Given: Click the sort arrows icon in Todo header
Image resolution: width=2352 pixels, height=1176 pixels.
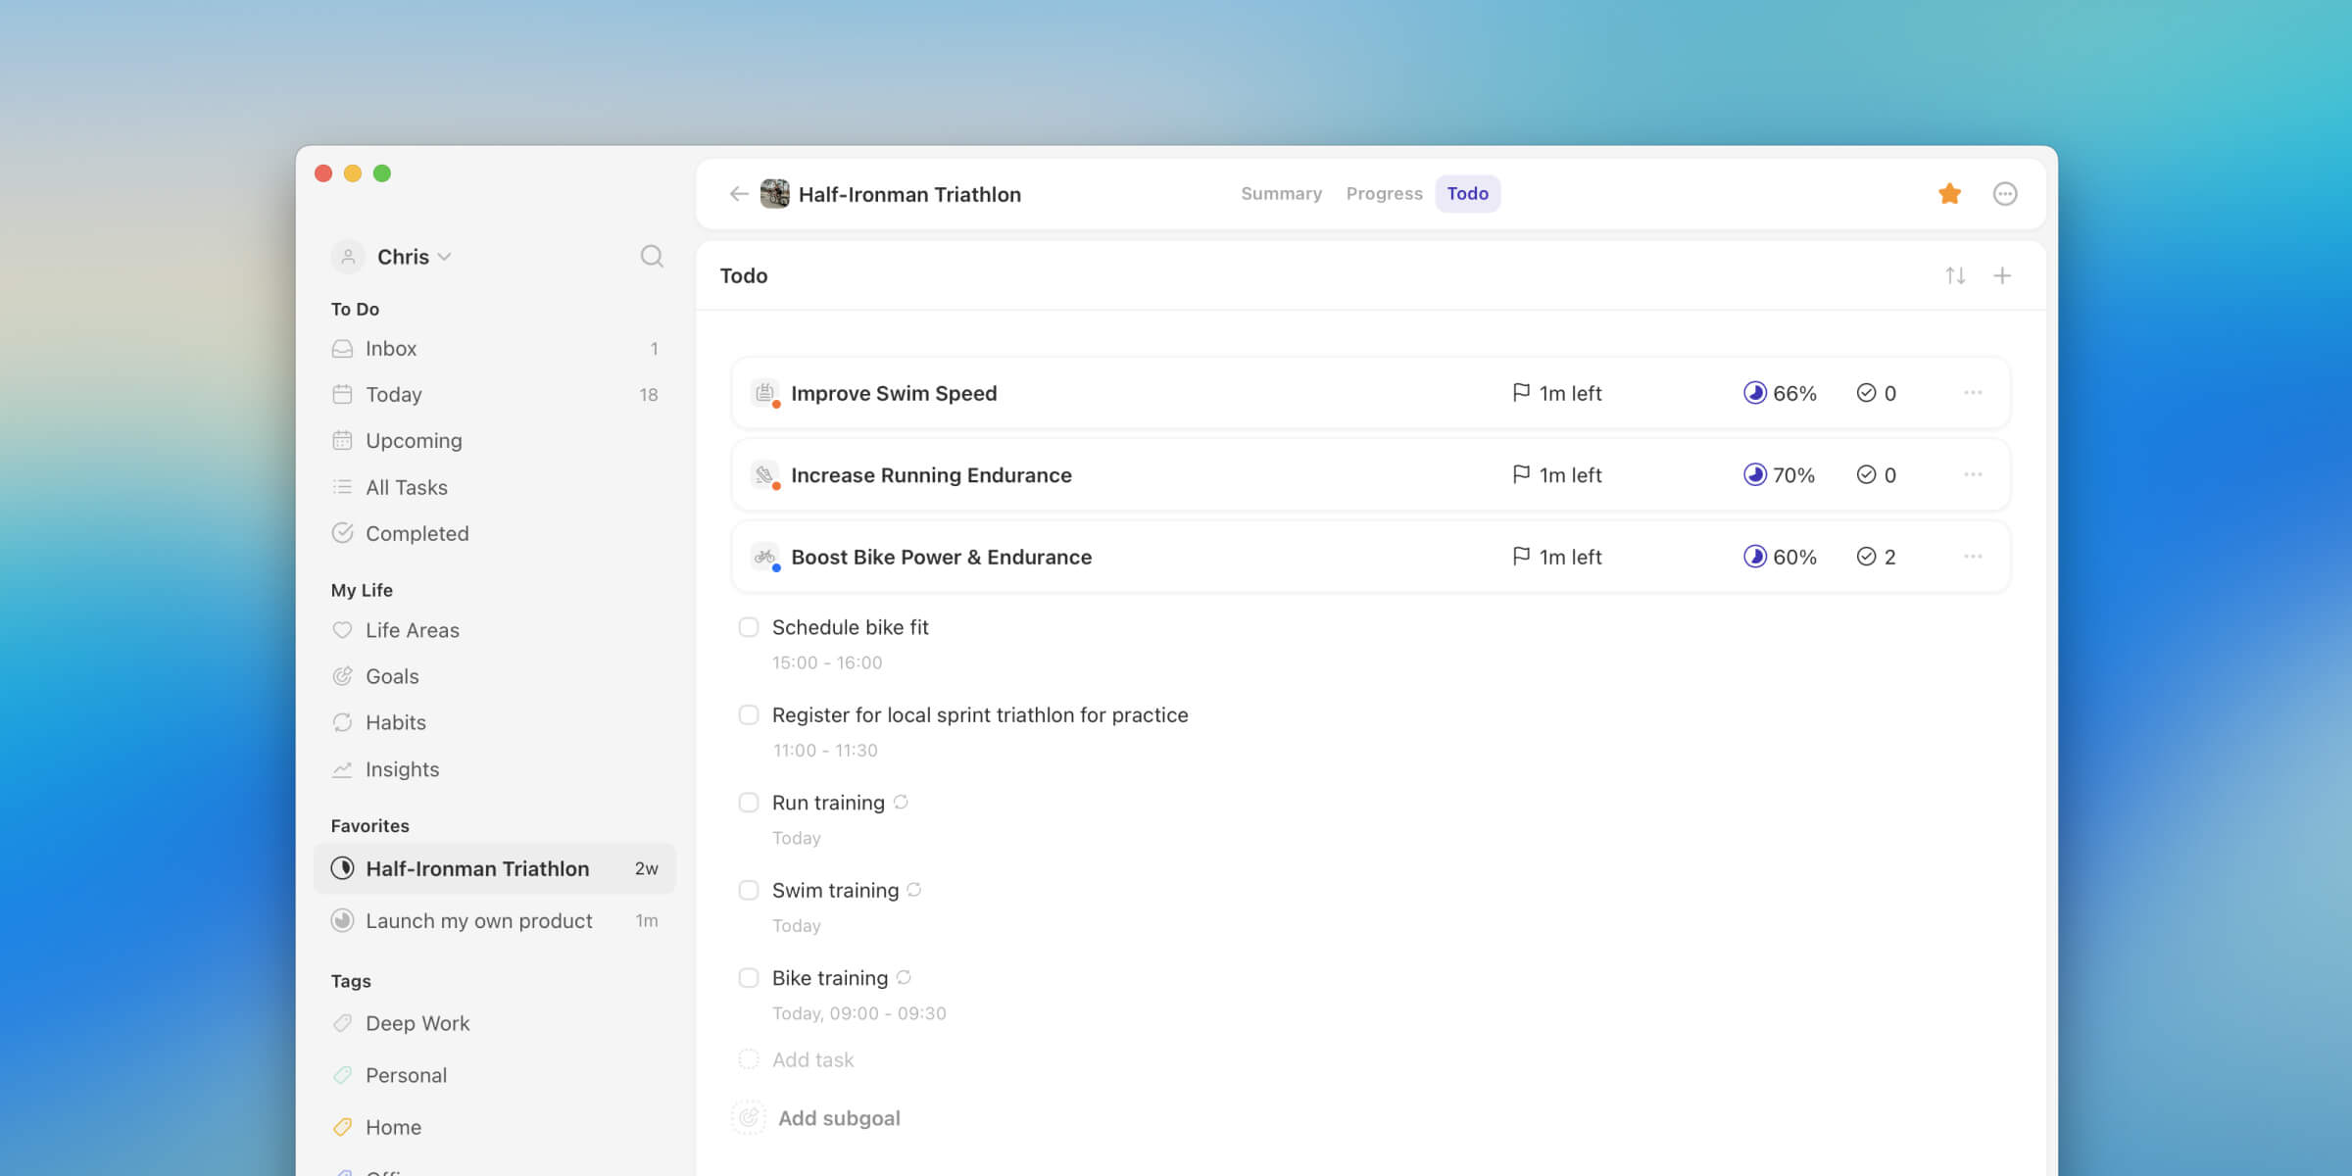Looking at the screenshot, I should [x=1955, y=276].
